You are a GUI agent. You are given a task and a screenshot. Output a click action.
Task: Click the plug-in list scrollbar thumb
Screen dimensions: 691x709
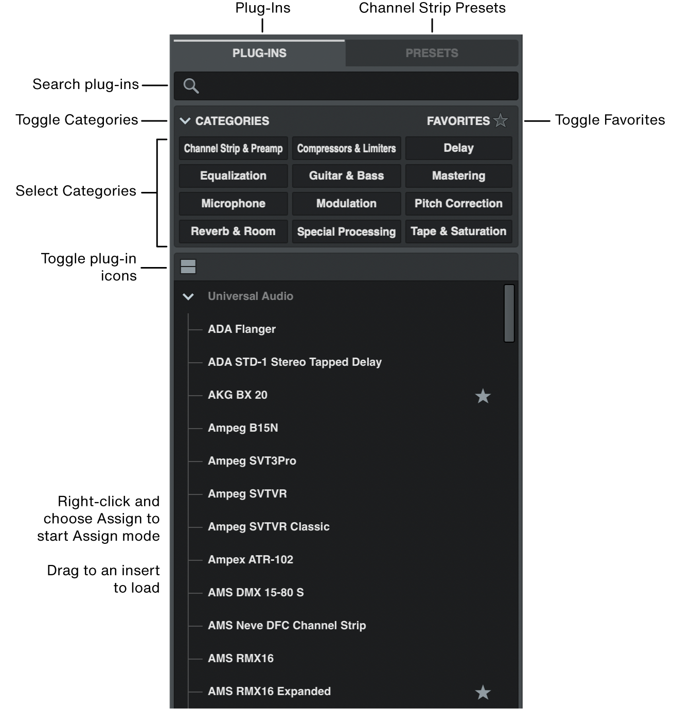(x=509, y=313)
